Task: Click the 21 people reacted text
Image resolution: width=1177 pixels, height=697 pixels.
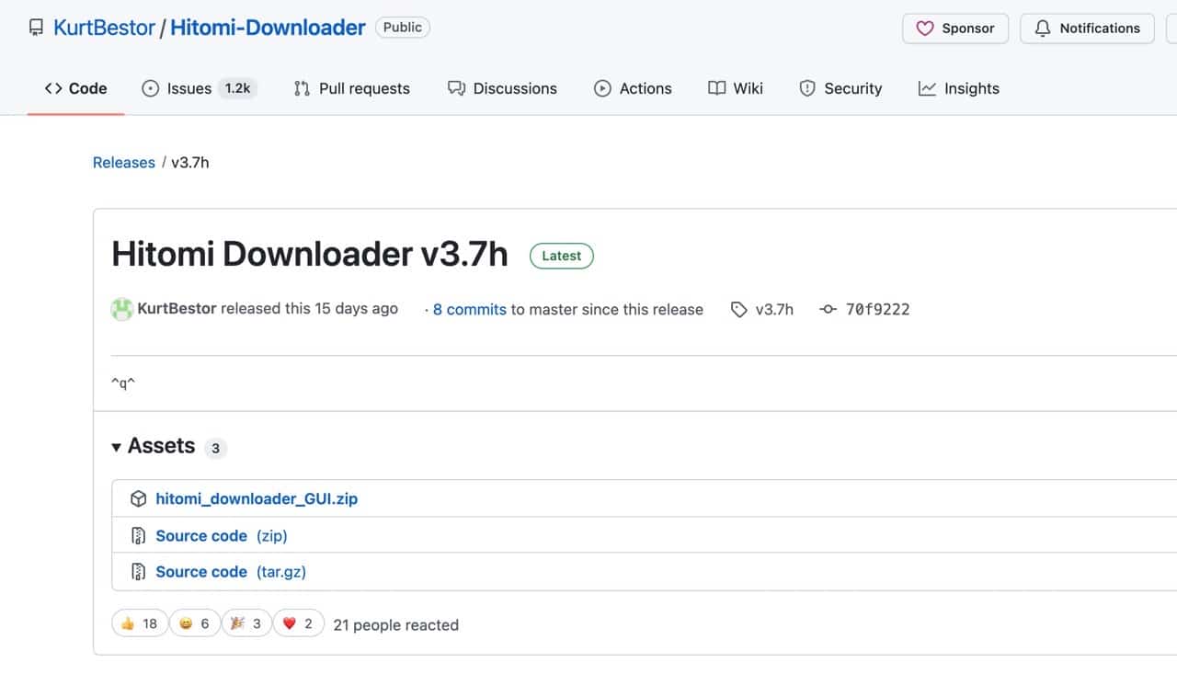Action: pos(395,624)
